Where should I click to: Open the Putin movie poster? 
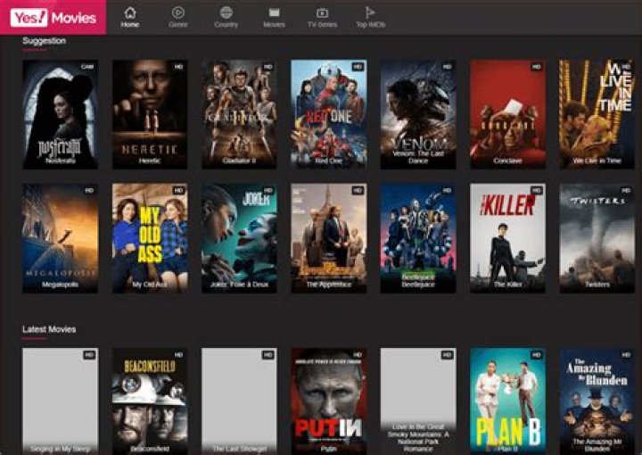[329, 401]
